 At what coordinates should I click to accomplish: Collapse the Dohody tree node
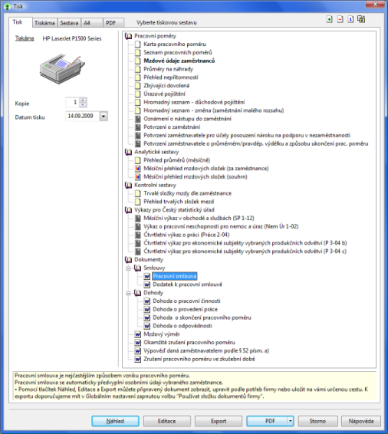(128, 293)
